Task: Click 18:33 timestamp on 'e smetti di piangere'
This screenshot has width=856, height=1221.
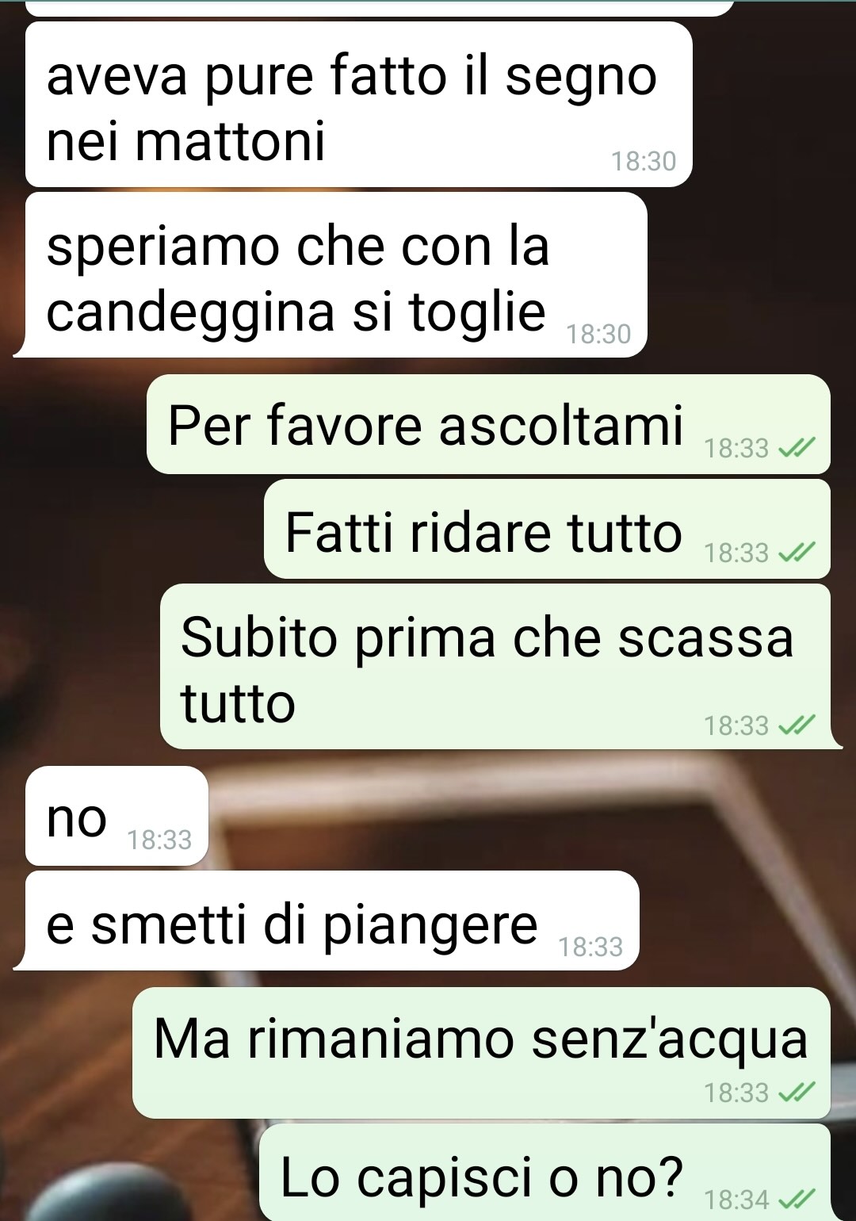Action: point(590,947)
